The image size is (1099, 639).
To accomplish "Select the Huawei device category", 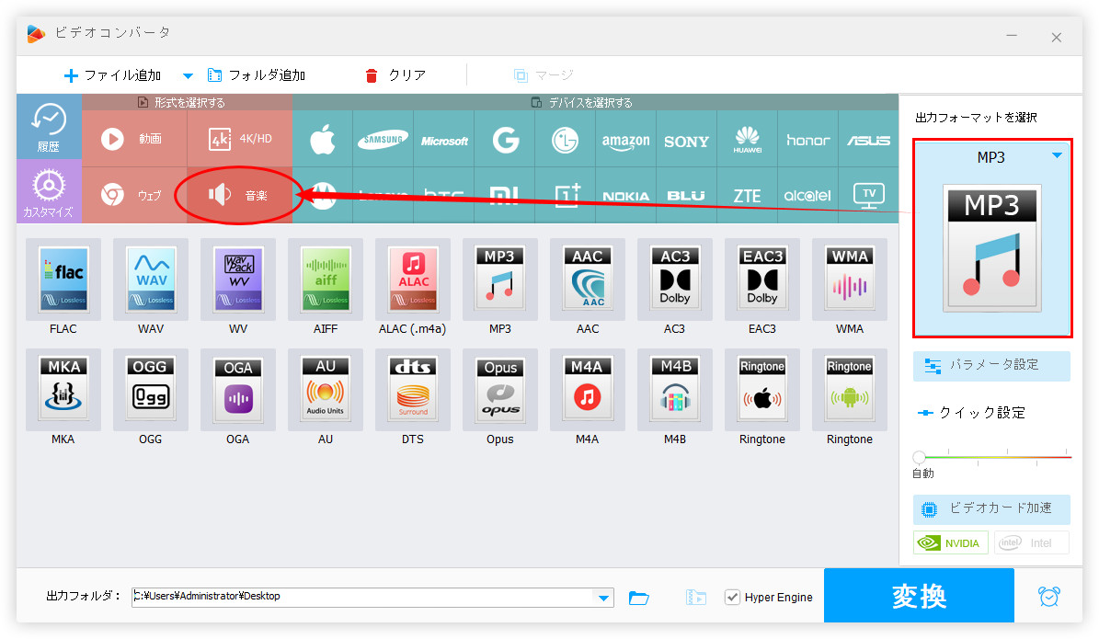I will (747, 139).
